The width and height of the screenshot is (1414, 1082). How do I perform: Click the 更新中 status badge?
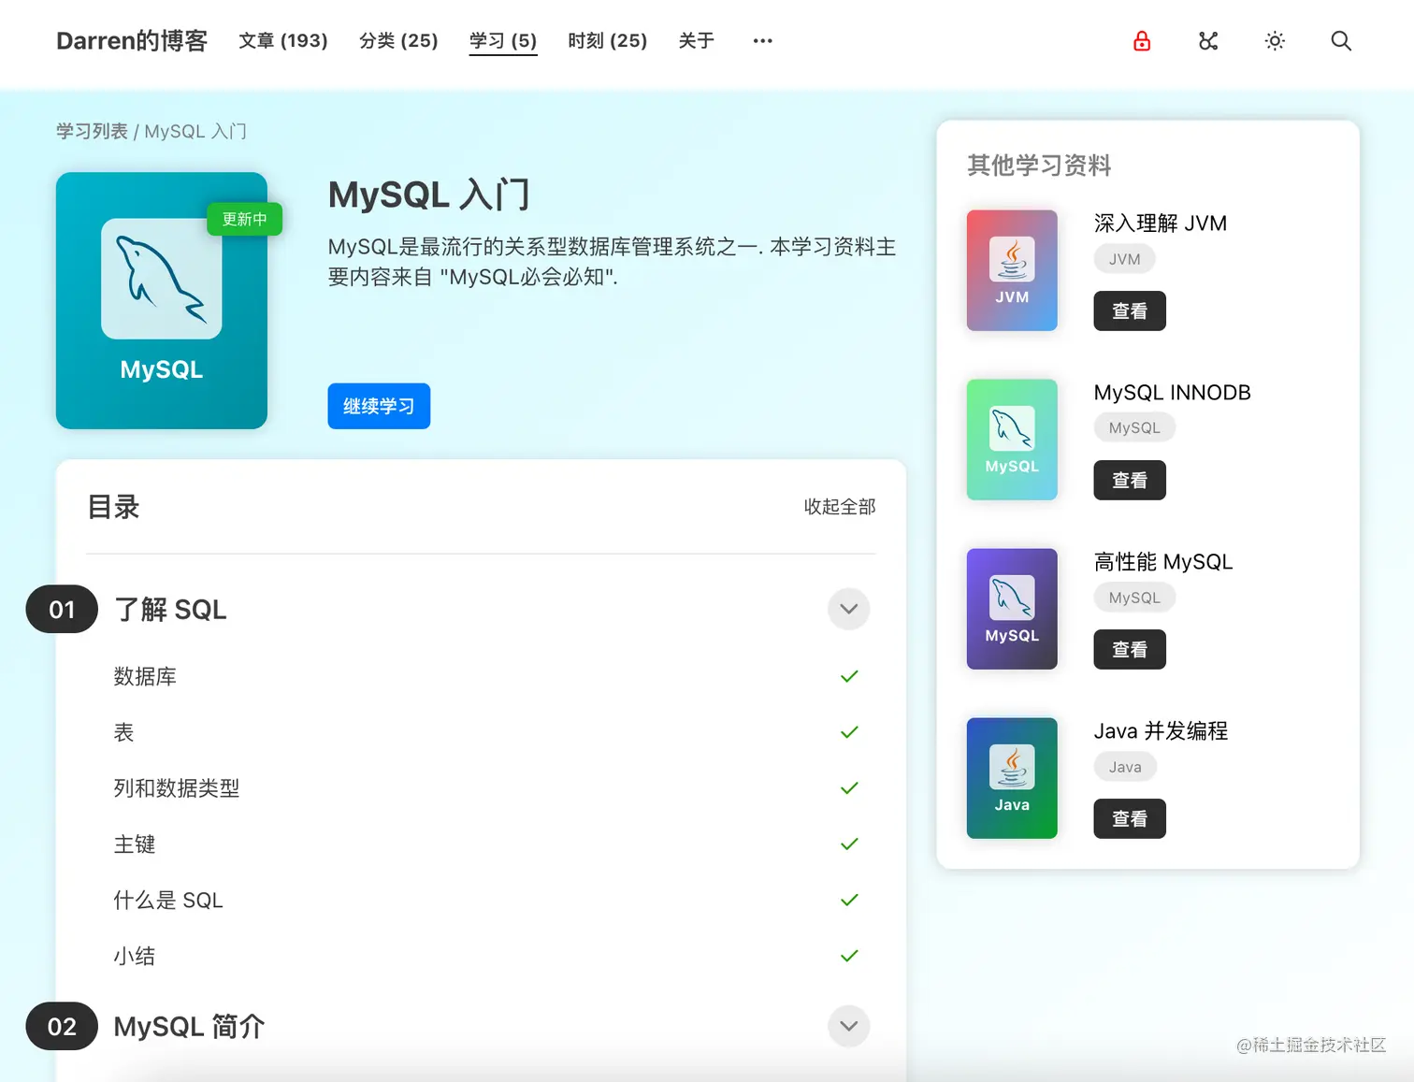tap(244, 219)
